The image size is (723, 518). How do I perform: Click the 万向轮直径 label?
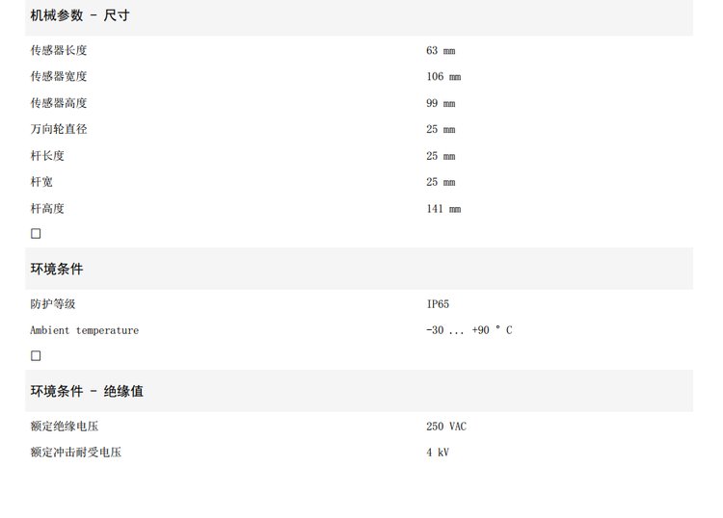coord(59,129)
